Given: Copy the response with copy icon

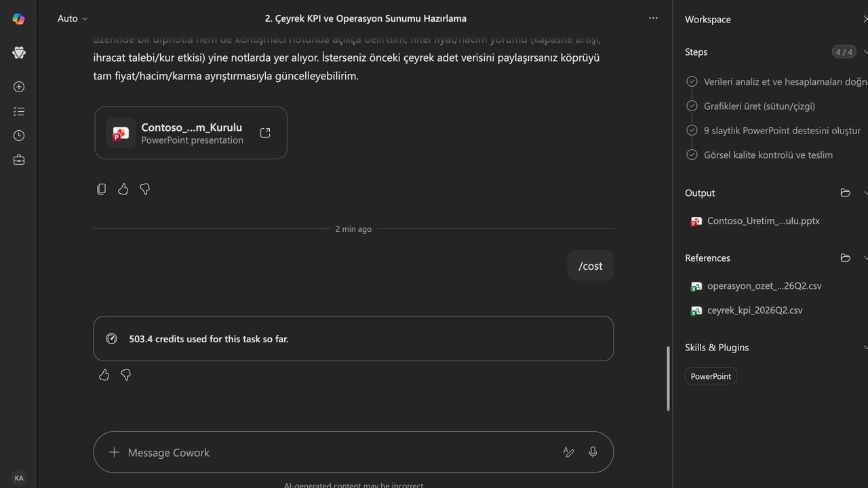Looking at the screenshot, I should pos(102,189).
